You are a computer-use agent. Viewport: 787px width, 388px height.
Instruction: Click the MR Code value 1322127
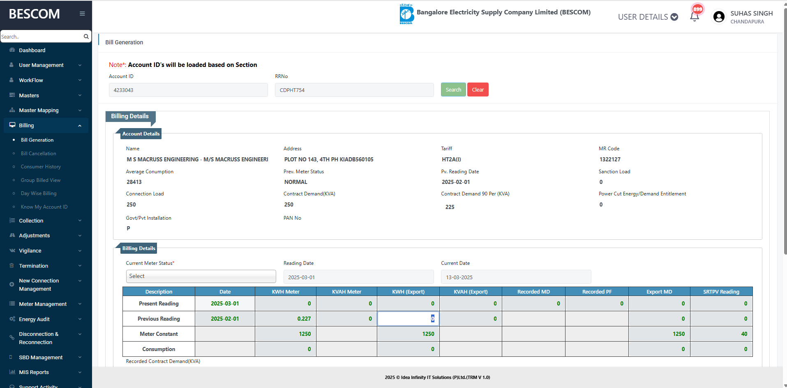[610, 159]
